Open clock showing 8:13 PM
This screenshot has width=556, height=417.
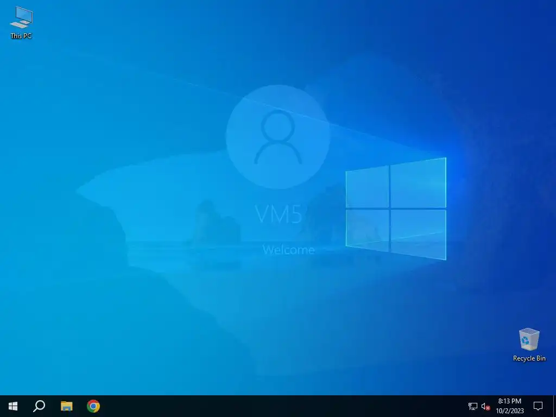(509, 406)
